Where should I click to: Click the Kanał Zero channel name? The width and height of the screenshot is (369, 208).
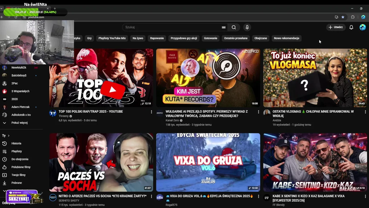click(172, 120)
